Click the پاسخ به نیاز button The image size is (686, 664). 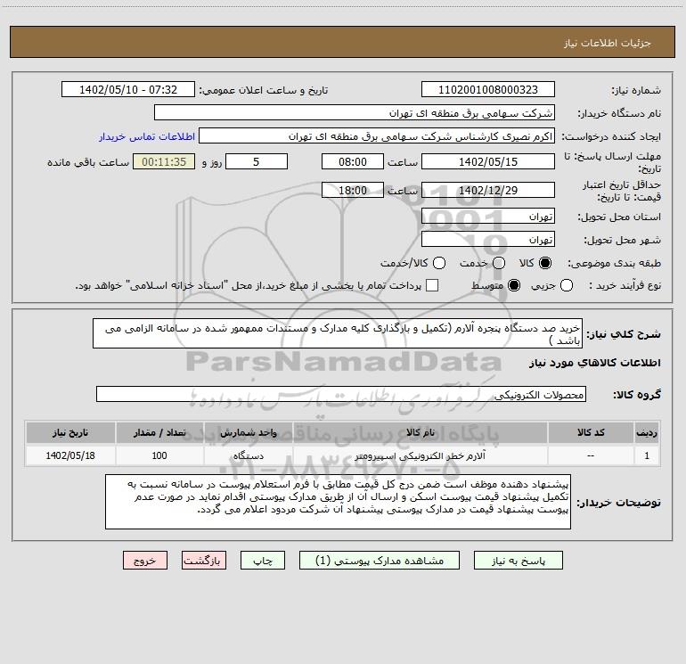pyautogui.click(x=518, y=561)
